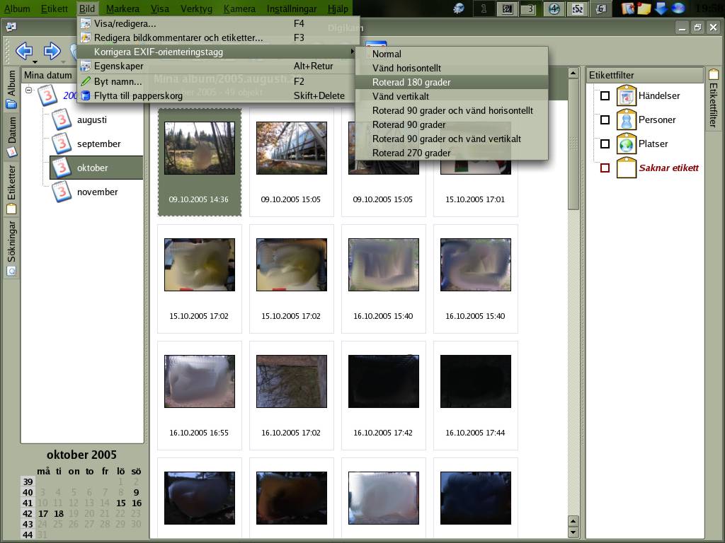
Task: Toggle the Saknar etikett checkbox
Action: tap(605, 168)
